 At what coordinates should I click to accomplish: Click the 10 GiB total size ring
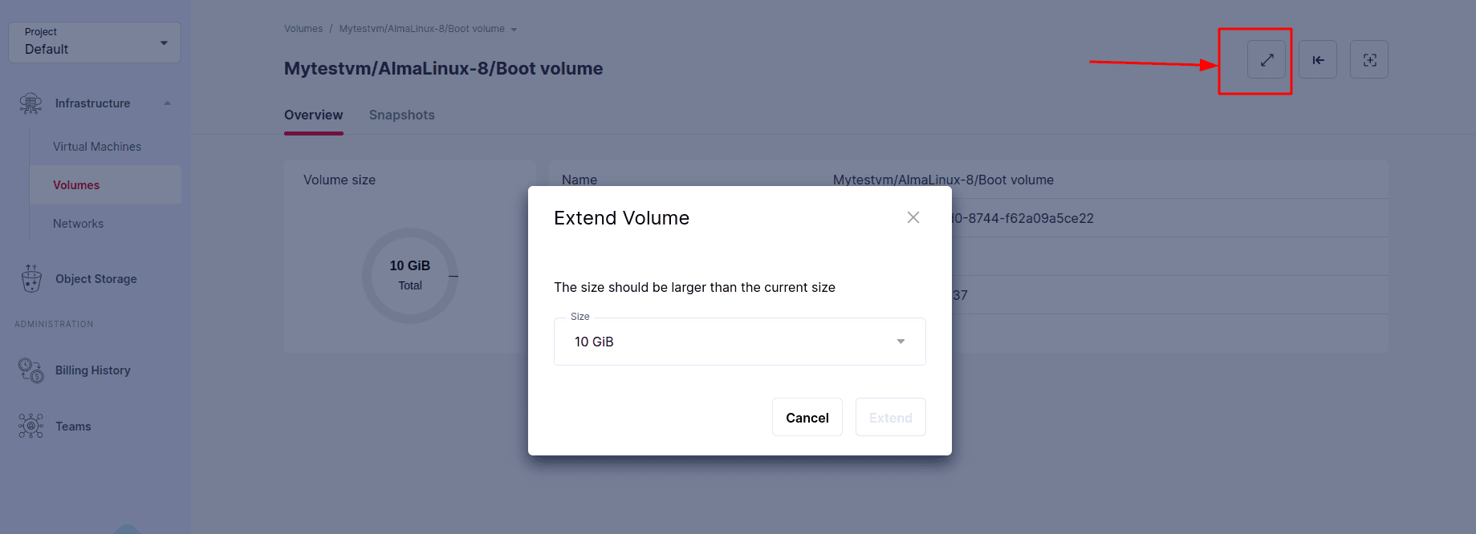pos(410,275)
